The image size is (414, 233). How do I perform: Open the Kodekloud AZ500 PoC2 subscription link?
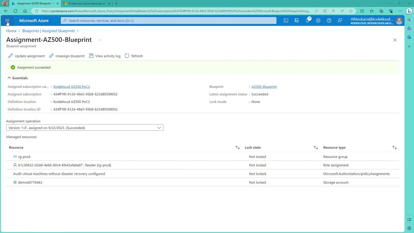(x=71, y=87)
